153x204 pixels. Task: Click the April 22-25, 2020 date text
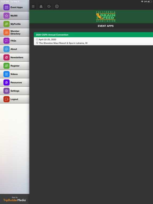pos(47,40)
